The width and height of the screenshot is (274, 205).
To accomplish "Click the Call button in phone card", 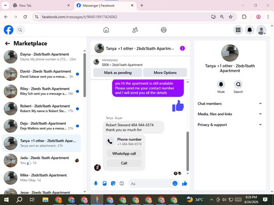I will [x=124, y=163].
